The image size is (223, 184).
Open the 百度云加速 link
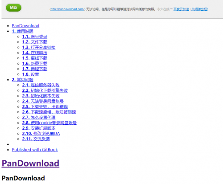click(x=181, y=9)
